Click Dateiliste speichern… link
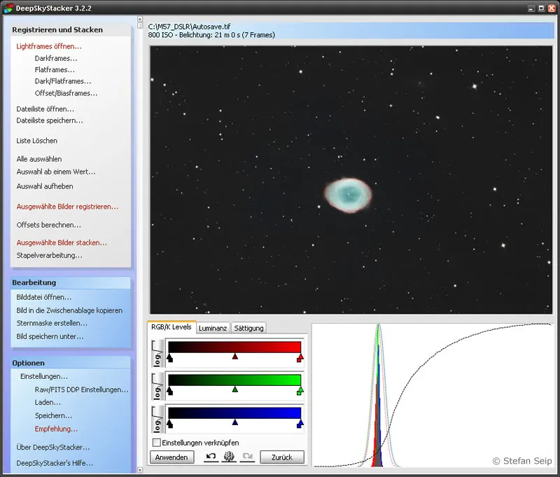This screenshot has width=560, height=477. pyautogui.click(x=50, y=120)
